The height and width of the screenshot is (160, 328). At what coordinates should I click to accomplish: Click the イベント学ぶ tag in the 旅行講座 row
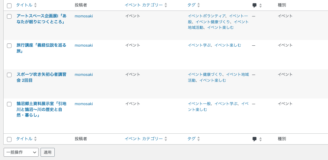tap(200, 45)
